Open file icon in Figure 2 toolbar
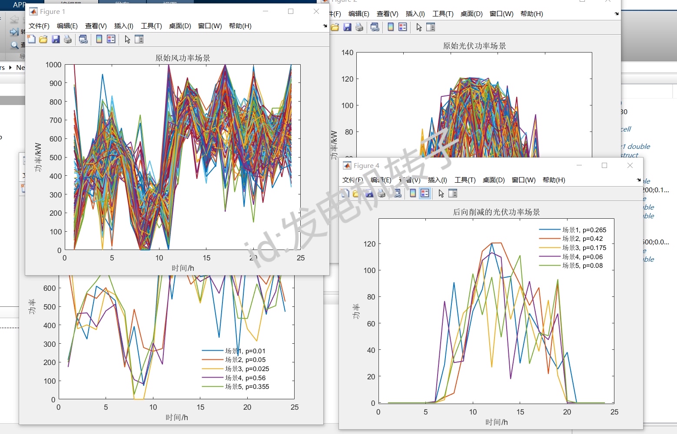This screenshot has width=677, height=434. (x=335, y=27)
